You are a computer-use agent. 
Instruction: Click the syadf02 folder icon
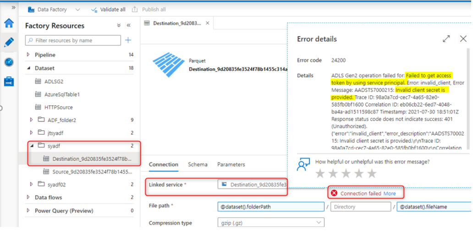pyautogui.click(x=41, y=184)
